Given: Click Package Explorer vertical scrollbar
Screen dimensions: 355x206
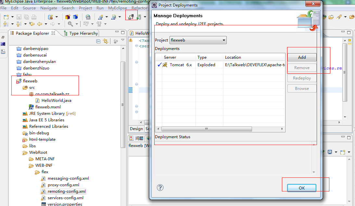Looking at the screenshot, I should click(x=123, y=104).
